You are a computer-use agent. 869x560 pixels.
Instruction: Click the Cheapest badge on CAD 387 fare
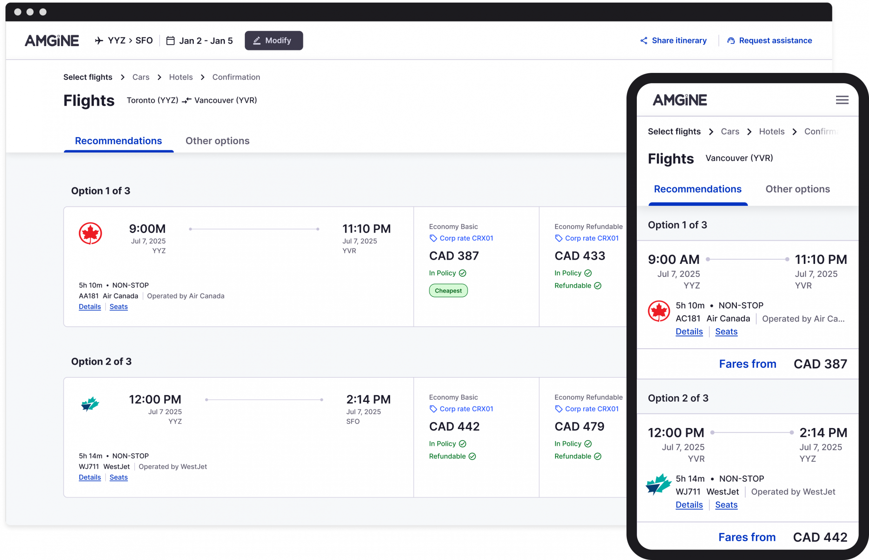448,291
